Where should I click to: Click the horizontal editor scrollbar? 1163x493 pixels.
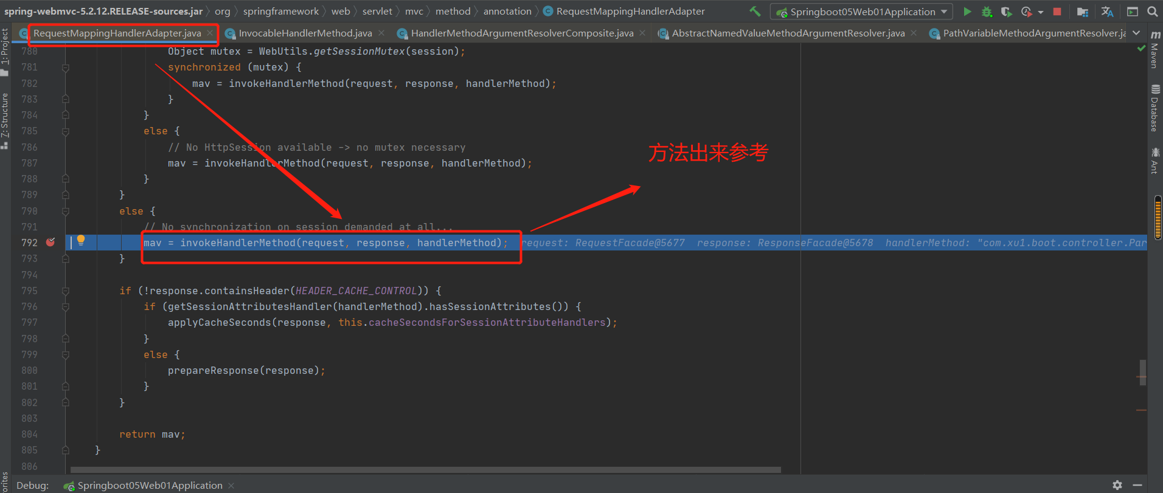[x=425, y=469]
